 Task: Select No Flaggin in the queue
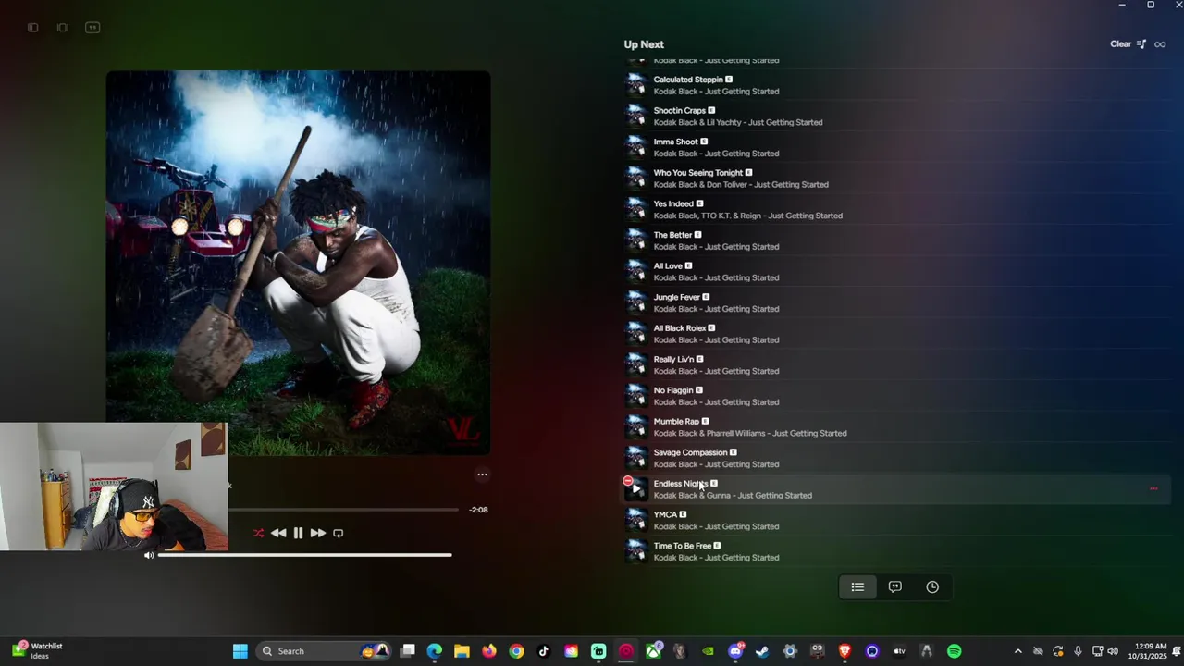(x=897, y=396)
